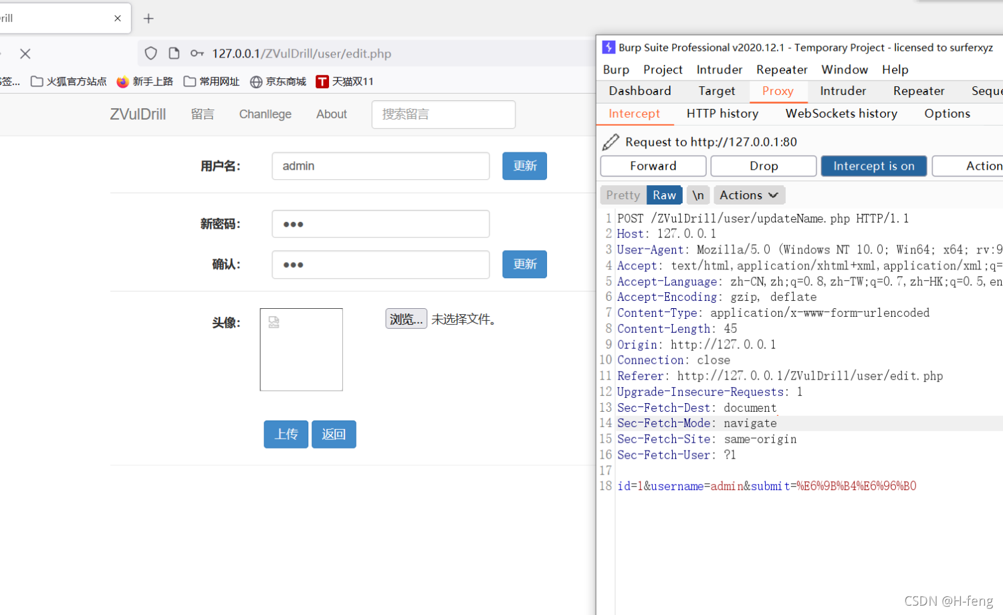Open the Help menu
1003x615 pixels.
895,70
